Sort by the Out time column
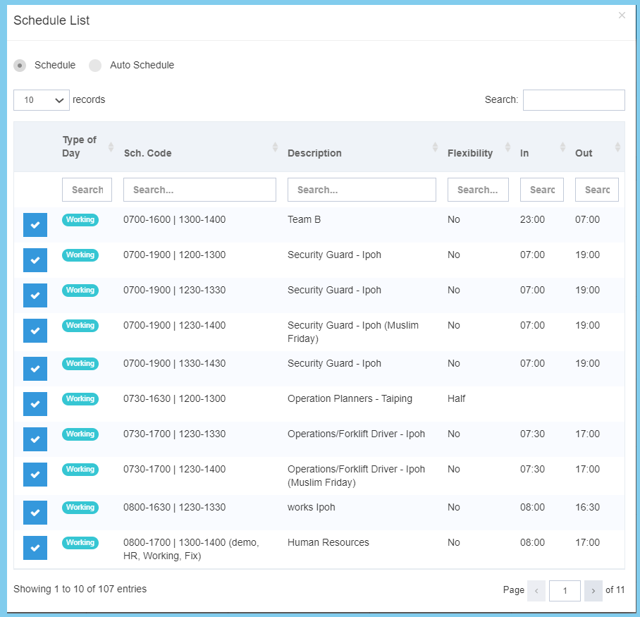The image size is (640, 617). (617, 147)
